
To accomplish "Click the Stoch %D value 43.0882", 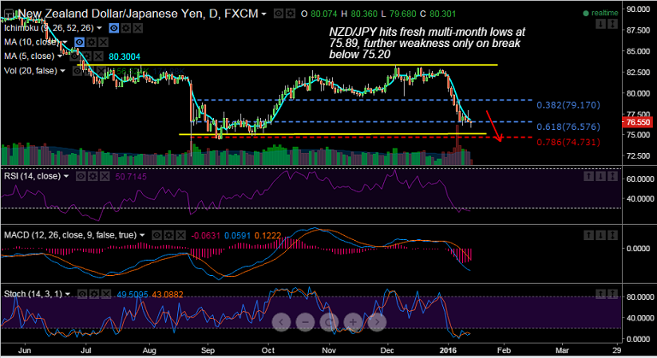I will (168, 295).
